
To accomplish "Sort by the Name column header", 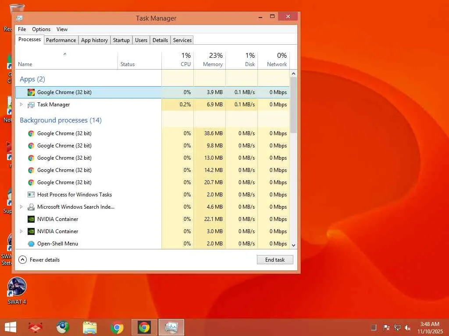I will pyautogui.click(x=67, y=60).
